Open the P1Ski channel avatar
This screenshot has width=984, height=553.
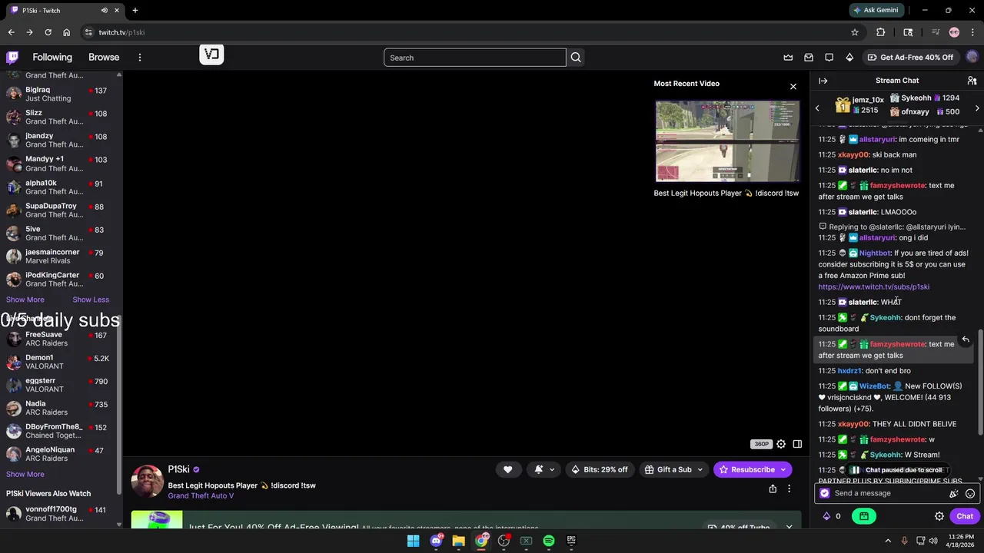(x=147, y=482)
